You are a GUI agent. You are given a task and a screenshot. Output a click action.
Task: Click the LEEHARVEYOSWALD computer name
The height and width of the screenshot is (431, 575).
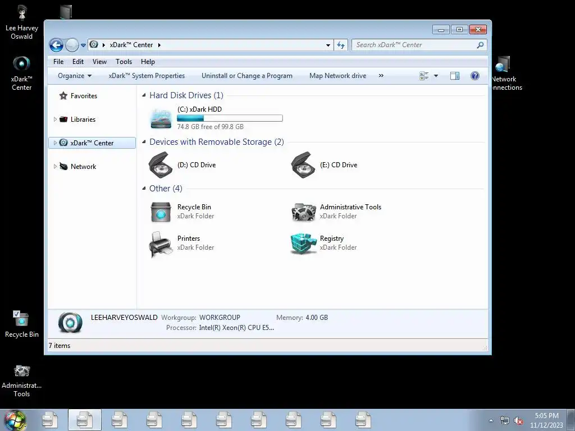coord(124,318)
